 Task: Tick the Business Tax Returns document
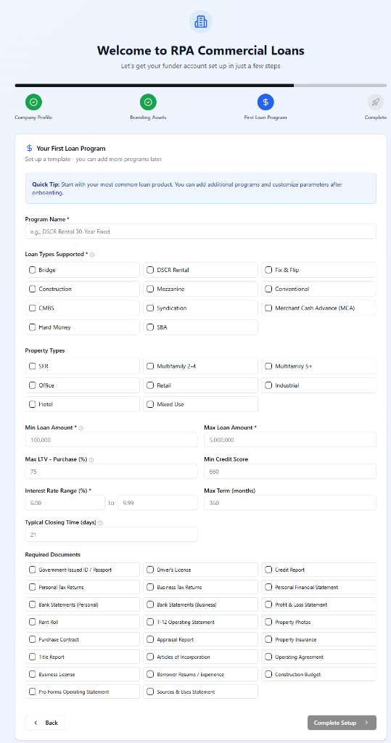pos(150,587)
